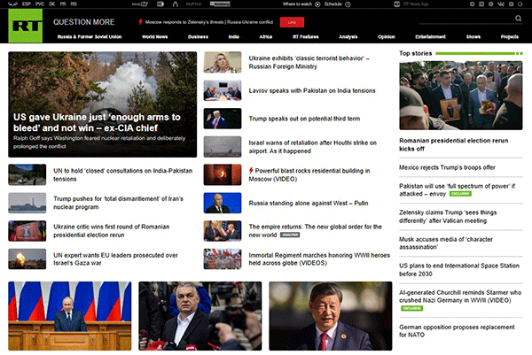Screen dimensions: 532x355
Task: Switch to the FR language edition
Action: point(63,4)
